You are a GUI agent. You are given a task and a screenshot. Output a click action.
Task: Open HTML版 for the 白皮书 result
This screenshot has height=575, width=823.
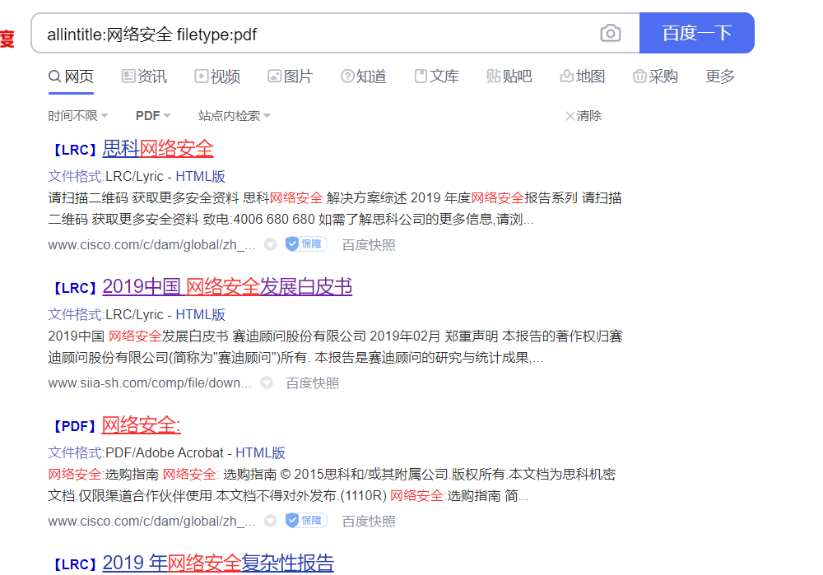tap(200, 314)
